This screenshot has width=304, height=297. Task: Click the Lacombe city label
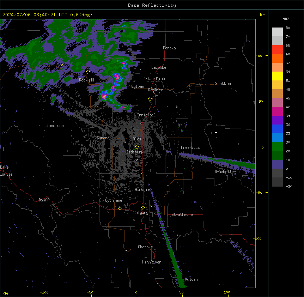159,67
